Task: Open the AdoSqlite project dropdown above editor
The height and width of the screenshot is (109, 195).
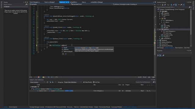Action: [50, 4]
